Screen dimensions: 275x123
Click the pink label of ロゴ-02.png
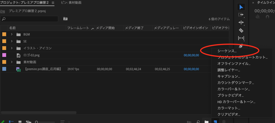coord(4,55)
